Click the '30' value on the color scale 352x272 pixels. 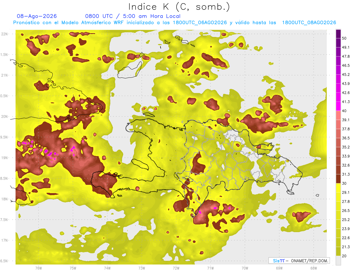(345, 183)
